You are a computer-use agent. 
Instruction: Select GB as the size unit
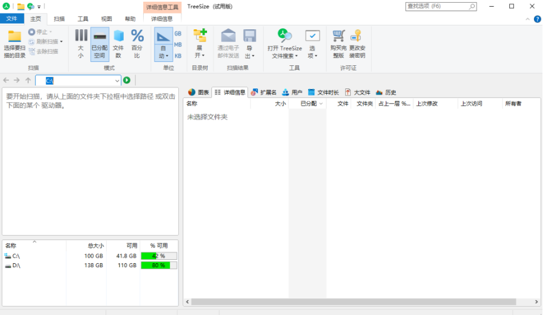[x=178, y=34]
